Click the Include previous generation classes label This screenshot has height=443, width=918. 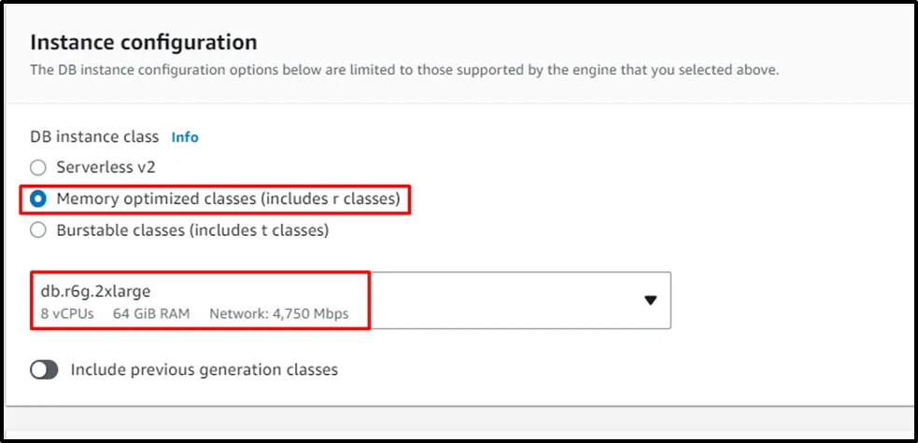click(205, 370)
